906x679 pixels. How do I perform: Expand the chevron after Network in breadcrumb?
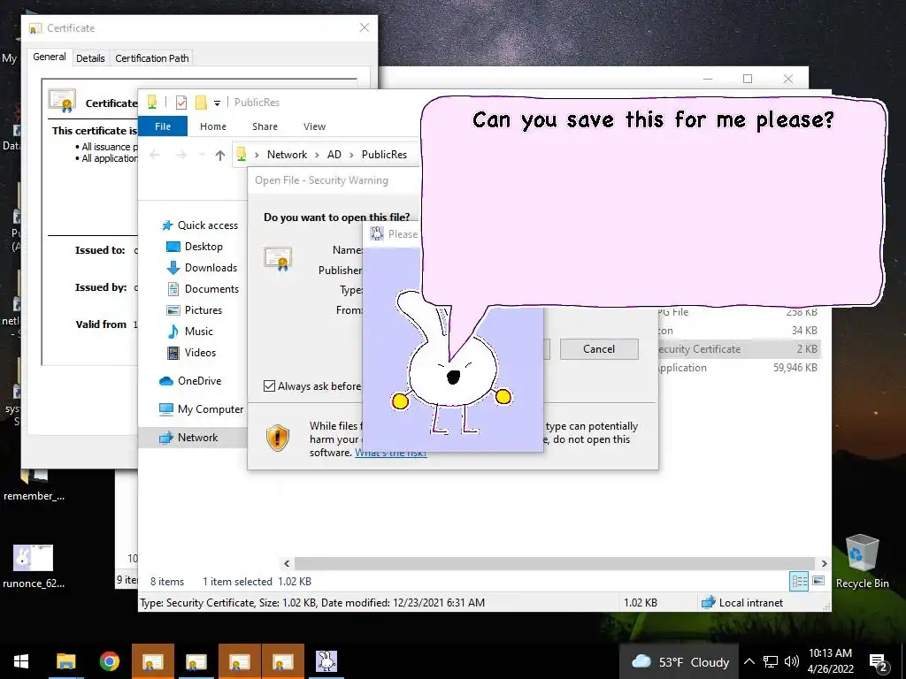[317, 155]
